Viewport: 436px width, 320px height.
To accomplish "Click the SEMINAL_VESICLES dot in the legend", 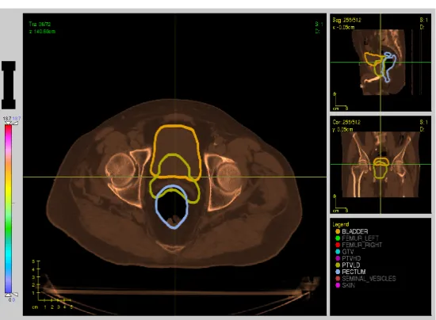I will pos(338,278).
